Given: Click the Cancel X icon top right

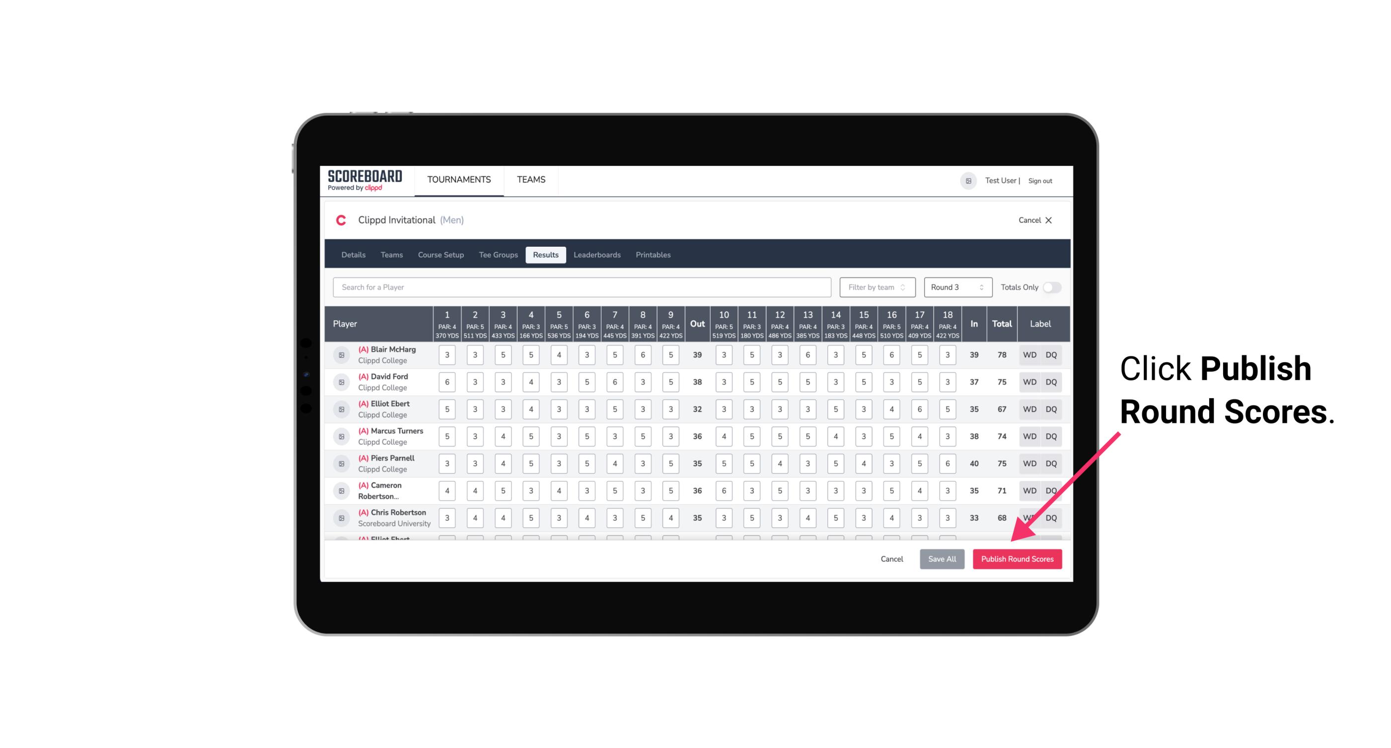Looking at the screenshot, I should tap(1048, 219).
